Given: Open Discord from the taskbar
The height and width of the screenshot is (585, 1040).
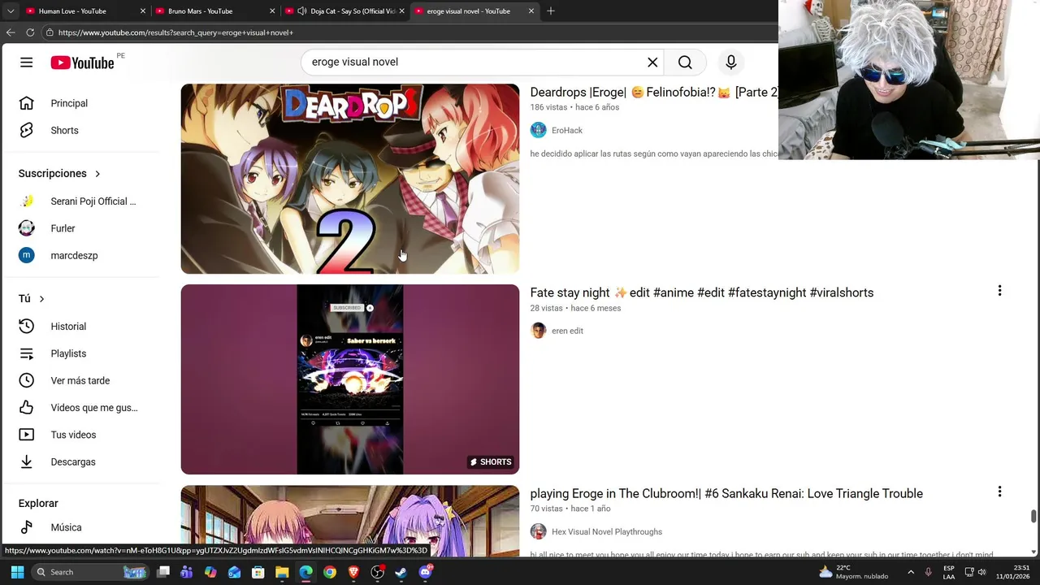Looking at the screenshot, I should point(425,572).
